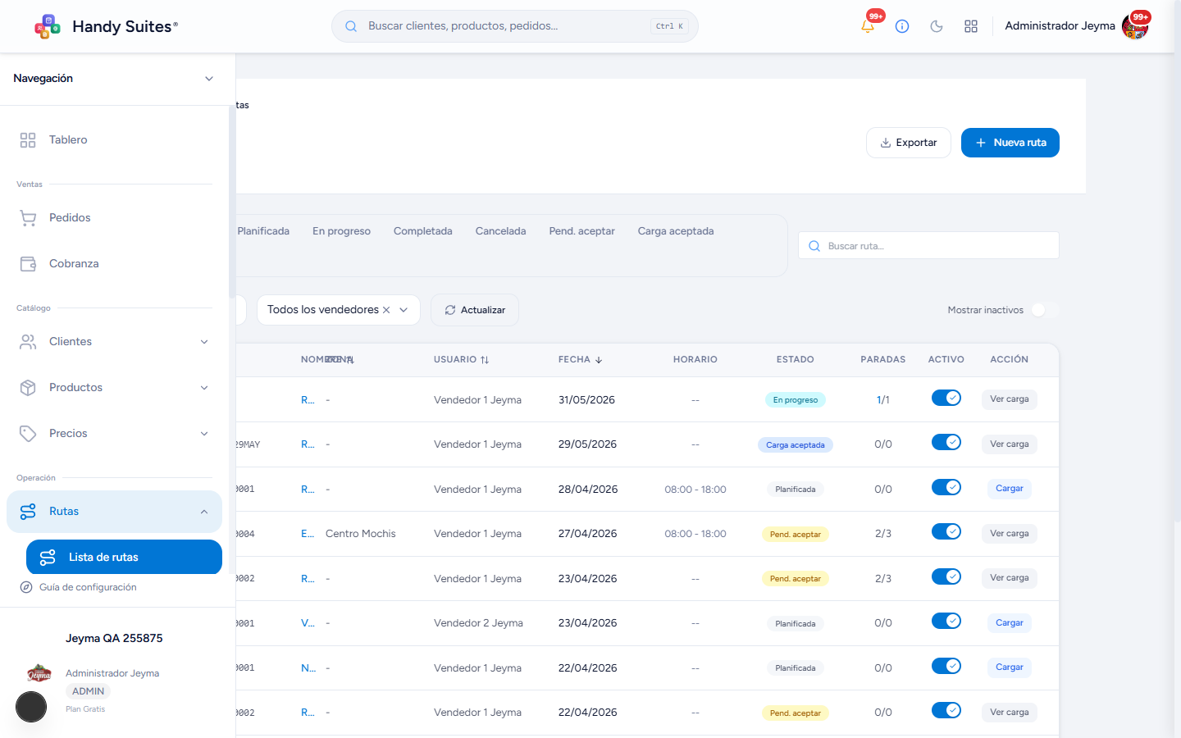
Task: Collapse the Navegación panel chevron
Action: pos(209,79)
